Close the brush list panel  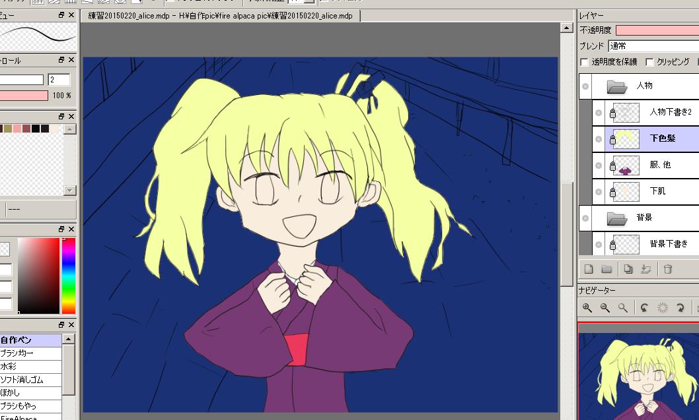[71, 324]
